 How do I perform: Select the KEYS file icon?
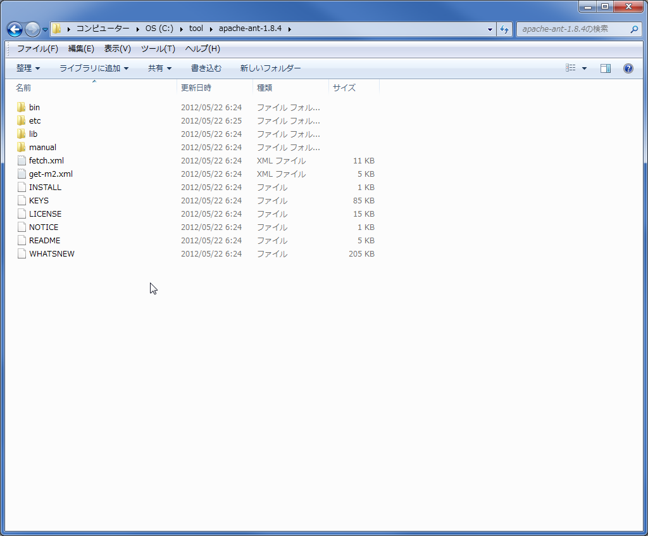(22, 200)
